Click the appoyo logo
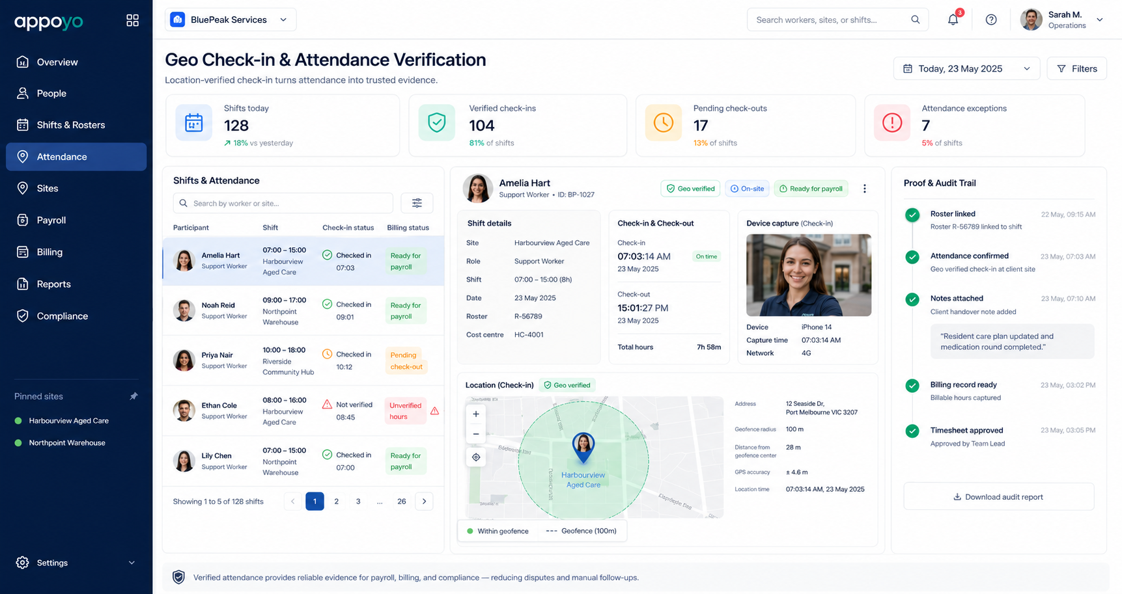The height and width of the screenshot is (594, 1122). (x=49, y=21)
